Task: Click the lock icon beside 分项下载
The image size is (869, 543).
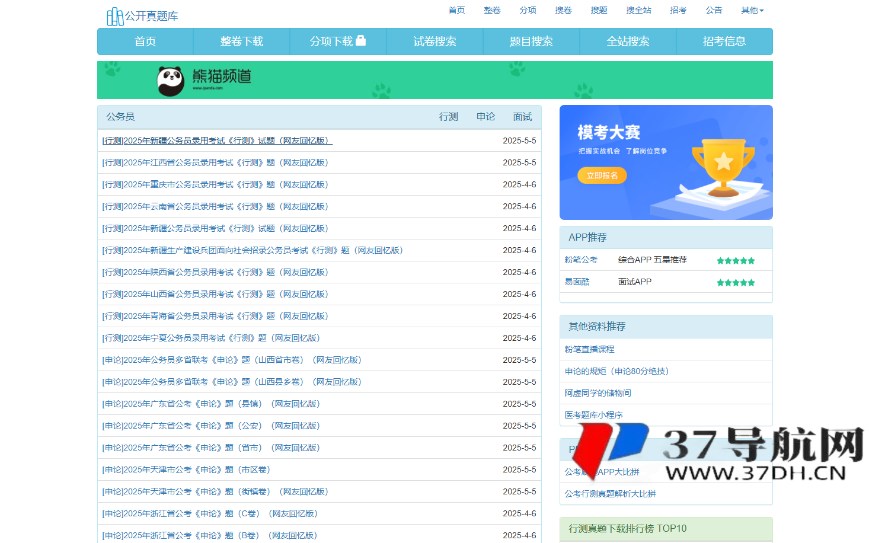Action: pos(360,41)
